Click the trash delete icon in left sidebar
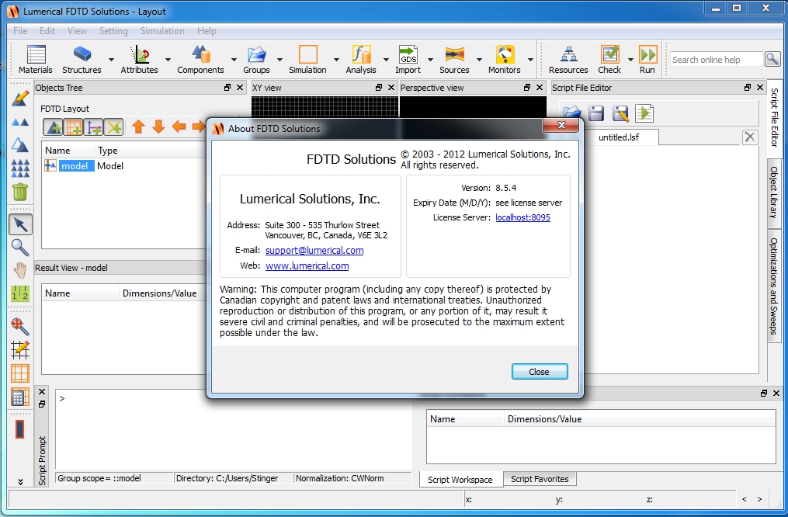 20,192
